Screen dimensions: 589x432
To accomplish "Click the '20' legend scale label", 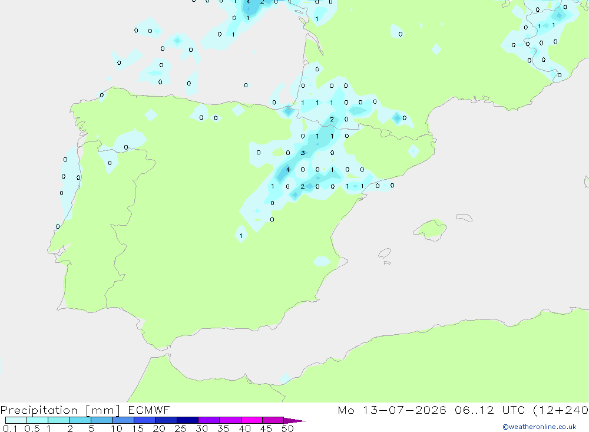I will point(159,428).
